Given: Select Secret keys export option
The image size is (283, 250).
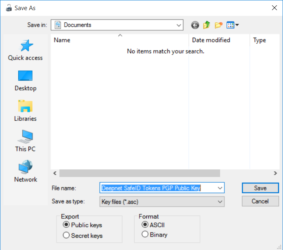Looking at the screenshot, I should coord(66,235).
